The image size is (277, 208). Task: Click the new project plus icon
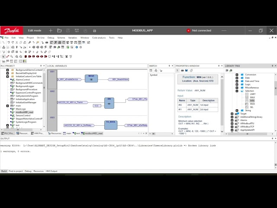[x=51, y=31]
